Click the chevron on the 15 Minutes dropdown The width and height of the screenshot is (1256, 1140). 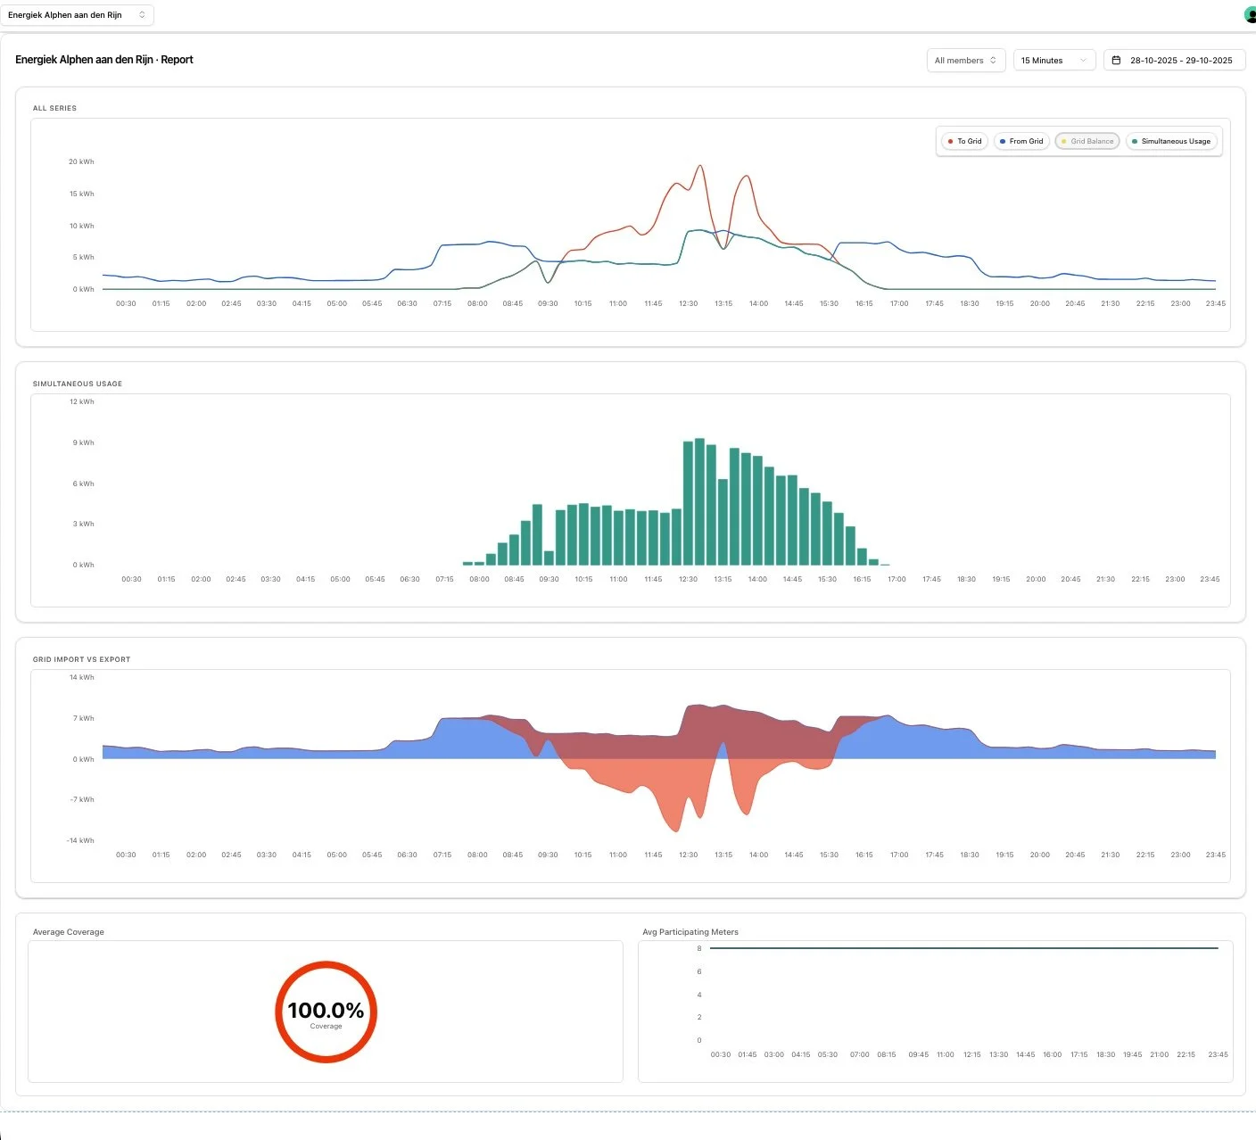1083,61
